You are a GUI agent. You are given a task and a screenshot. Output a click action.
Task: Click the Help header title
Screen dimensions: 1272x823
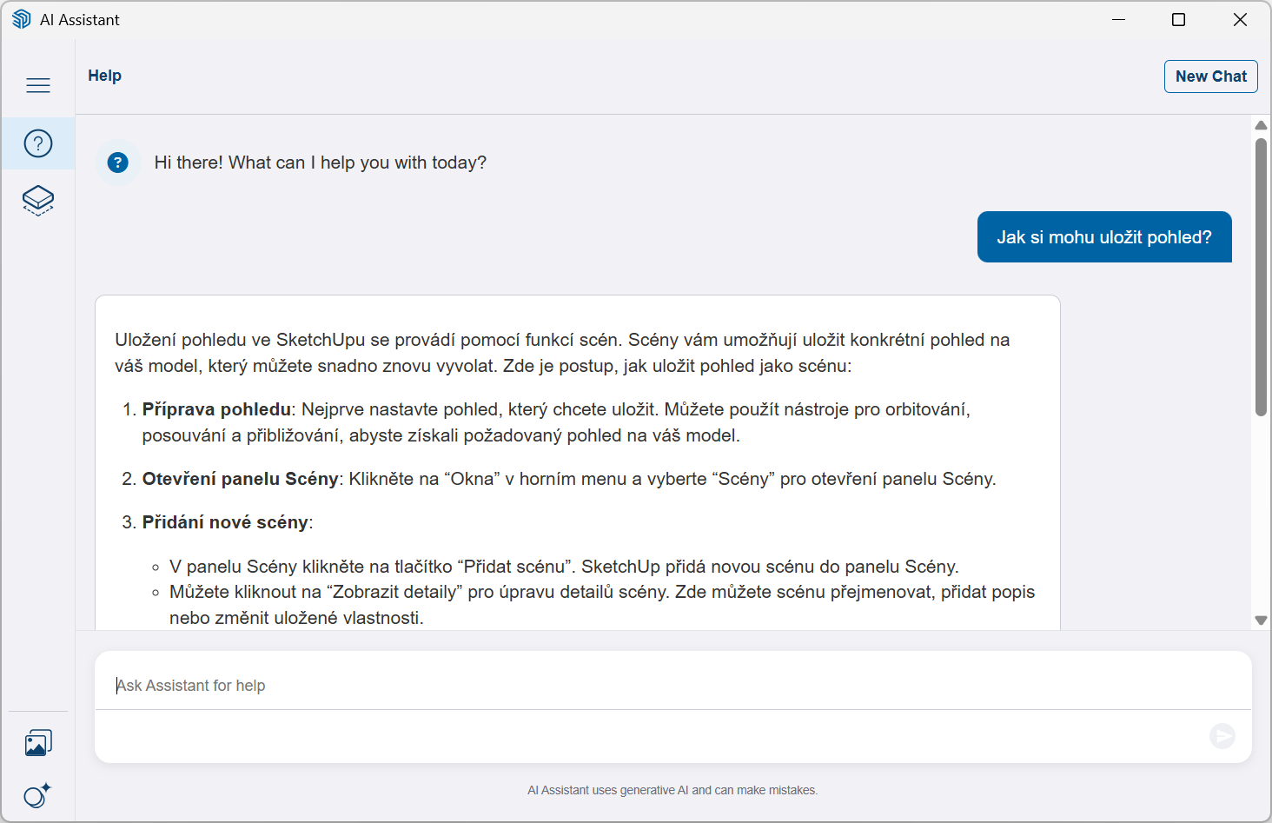pos(105,76)
